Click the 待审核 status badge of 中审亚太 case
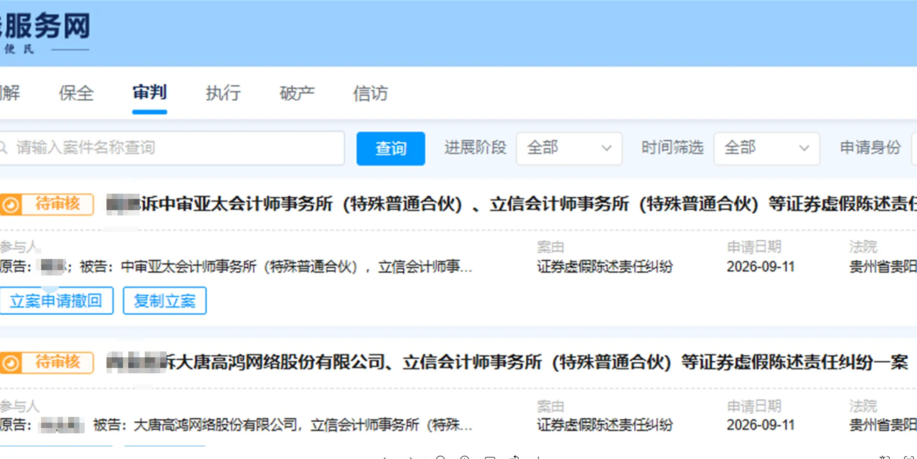The height and width of the screenshot is (459, 917). pos(47,204)
